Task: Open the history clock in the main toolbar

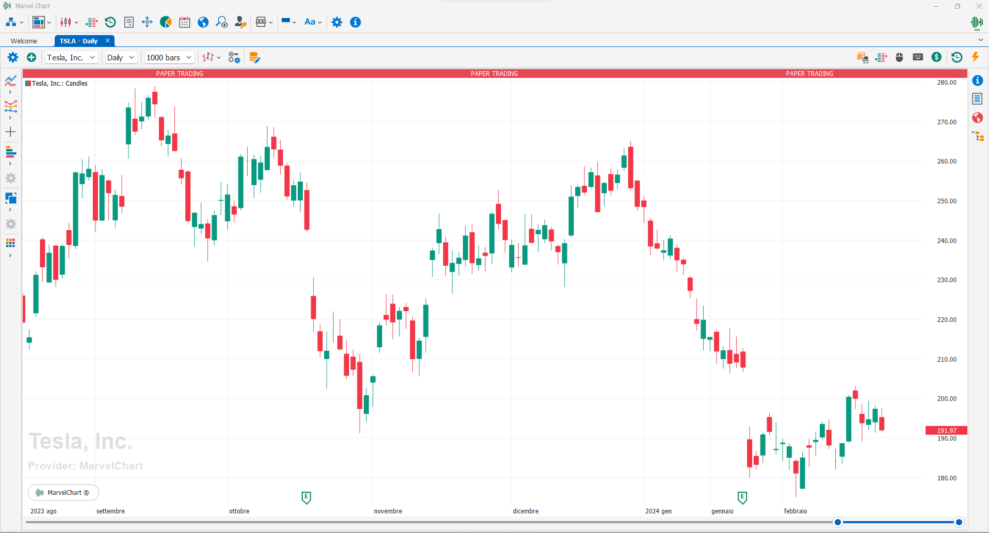Action: [x=110, y=22]
